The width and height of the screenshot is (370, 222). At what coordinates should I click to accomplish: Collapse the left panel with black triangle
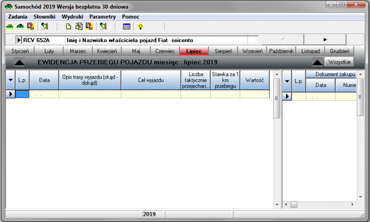click(x=19, y=63)
